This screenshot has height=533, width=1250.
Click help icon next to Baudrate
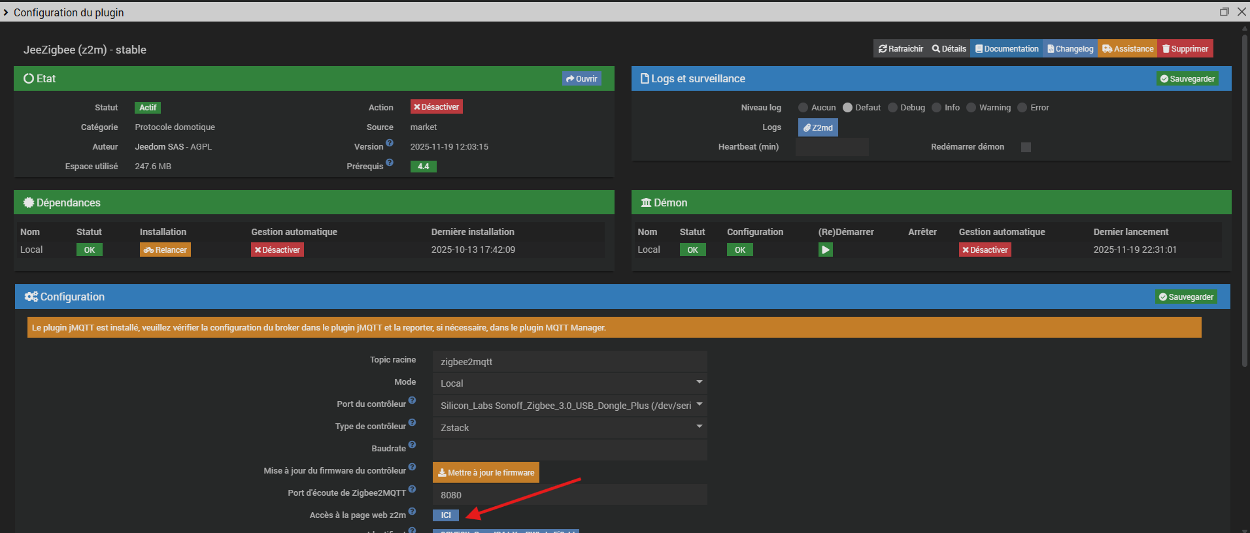click(x=412, y=445)
